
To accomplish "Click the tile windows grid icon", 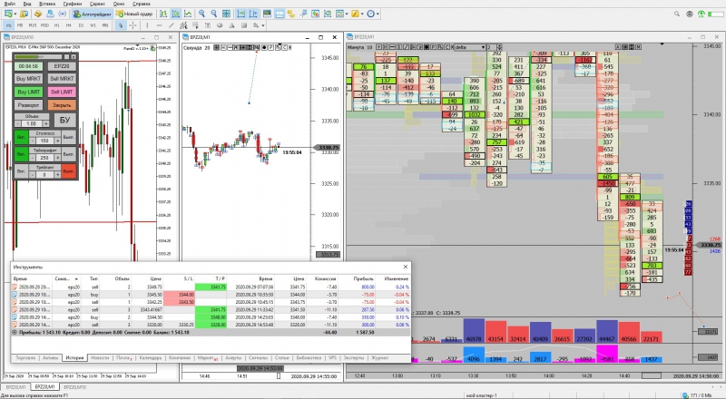I will click(x=226, y=14).
